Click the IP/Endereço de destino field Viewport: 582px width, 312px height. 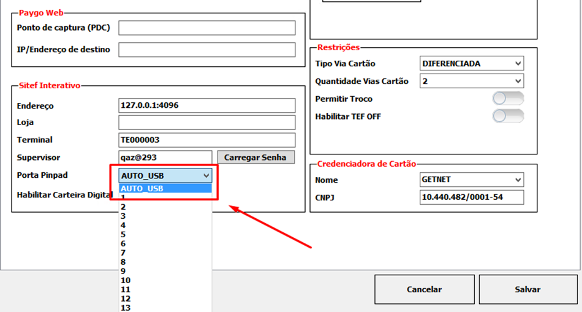[x=206, y=50]
